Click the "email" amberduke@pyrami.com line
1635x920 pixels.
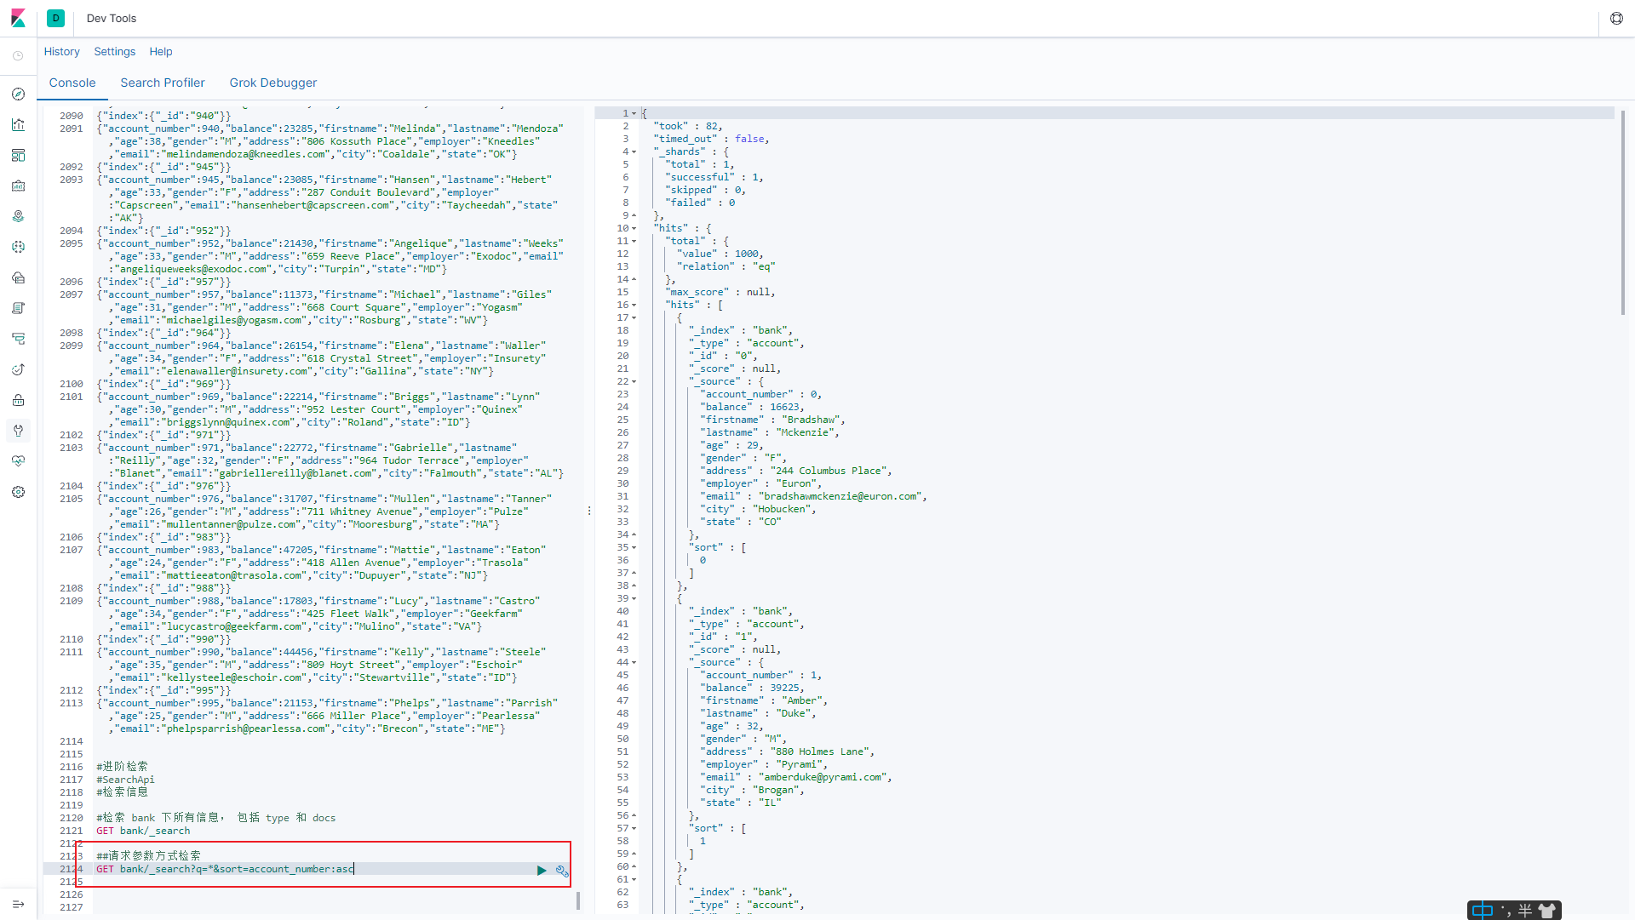pos(795,777)
